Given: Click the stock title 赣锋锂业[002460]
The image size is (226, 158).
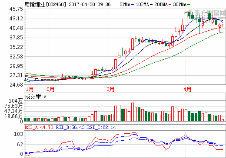Looking at the screenshot, I should [45, 4].
